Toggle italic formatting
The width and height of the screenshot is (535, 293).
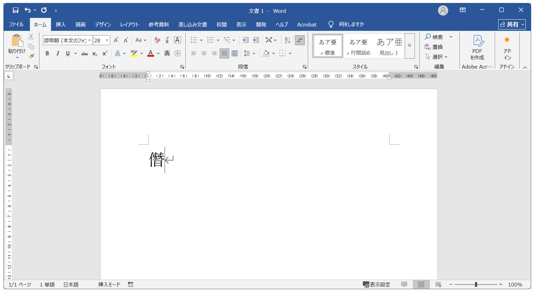pyautogui.click(x=58, y=54)
